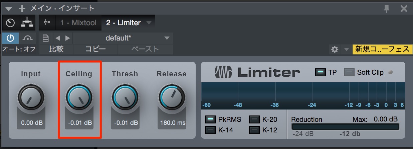Image resolution: width=413 pixels, height=149 pixels.
Task: Click the Thresh knob
Action: 126,98
